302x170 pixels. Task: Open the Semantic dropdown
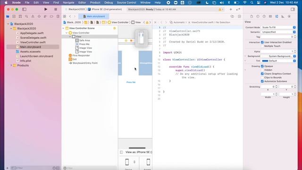[x=278, y=32]
